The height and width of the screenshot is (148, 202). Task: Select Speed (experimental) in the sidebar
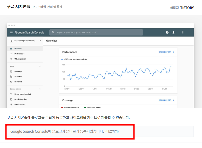(25, 94)
